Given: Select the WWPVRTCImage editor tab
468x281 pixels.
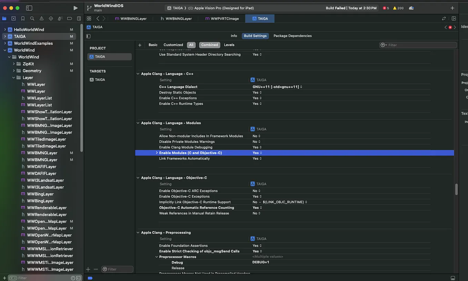Looking at the screenshot, I should [224, 19].
